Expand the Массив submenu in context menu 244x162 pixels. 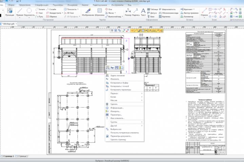click(124, 100)
